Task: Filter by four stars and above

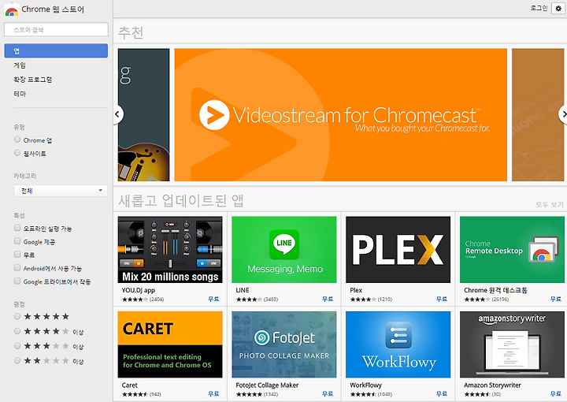Action: coord(17,331)
